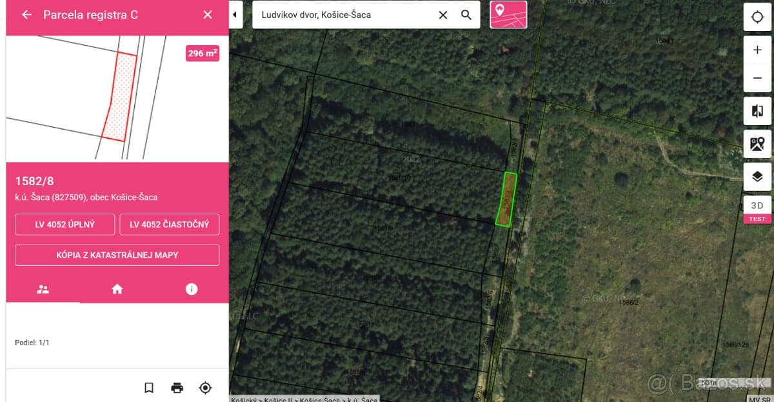
Task: Switch to the buildings house tab
Action: point(117,289)
